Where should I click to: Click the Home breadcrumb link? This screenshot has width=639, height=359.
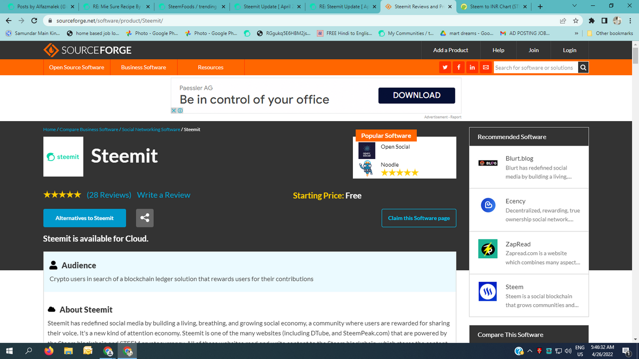point(49,130)
